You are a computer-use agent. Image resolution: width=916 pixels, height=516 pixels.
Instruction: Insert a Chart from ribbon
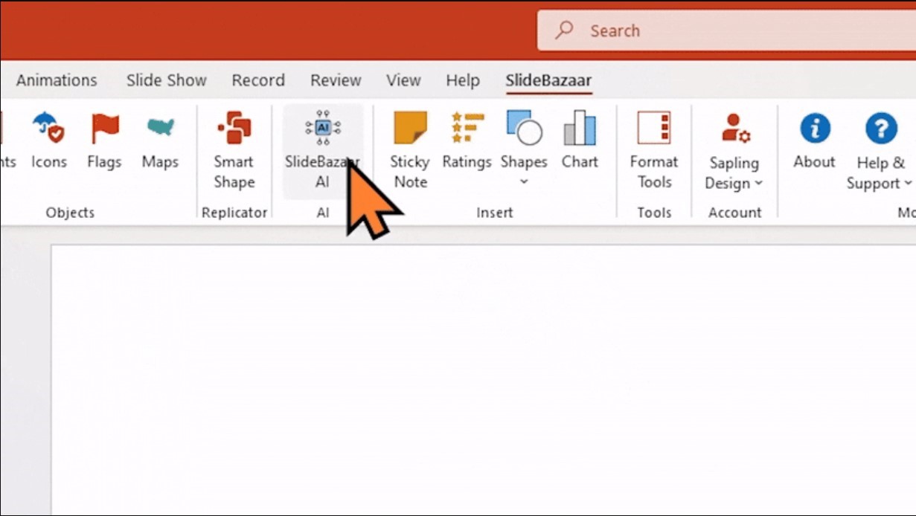[x=580, y=141]
